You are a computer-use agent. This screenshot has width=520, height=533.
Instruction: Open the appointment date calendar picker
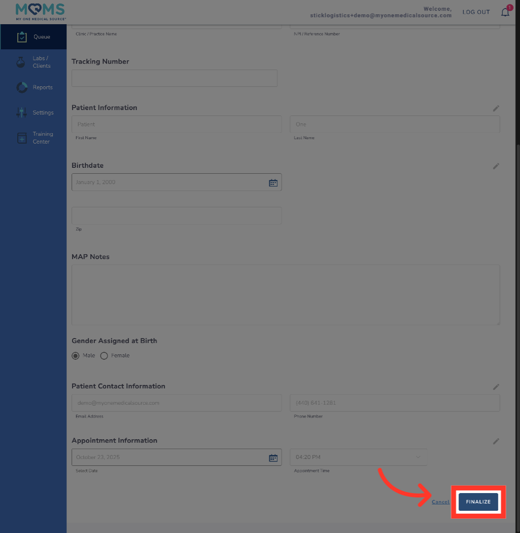(273, 458)
